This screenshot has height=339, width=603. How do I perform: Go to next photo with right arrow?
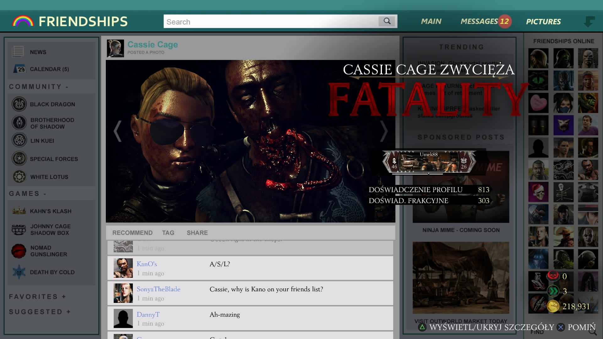[x=384, y=131]
